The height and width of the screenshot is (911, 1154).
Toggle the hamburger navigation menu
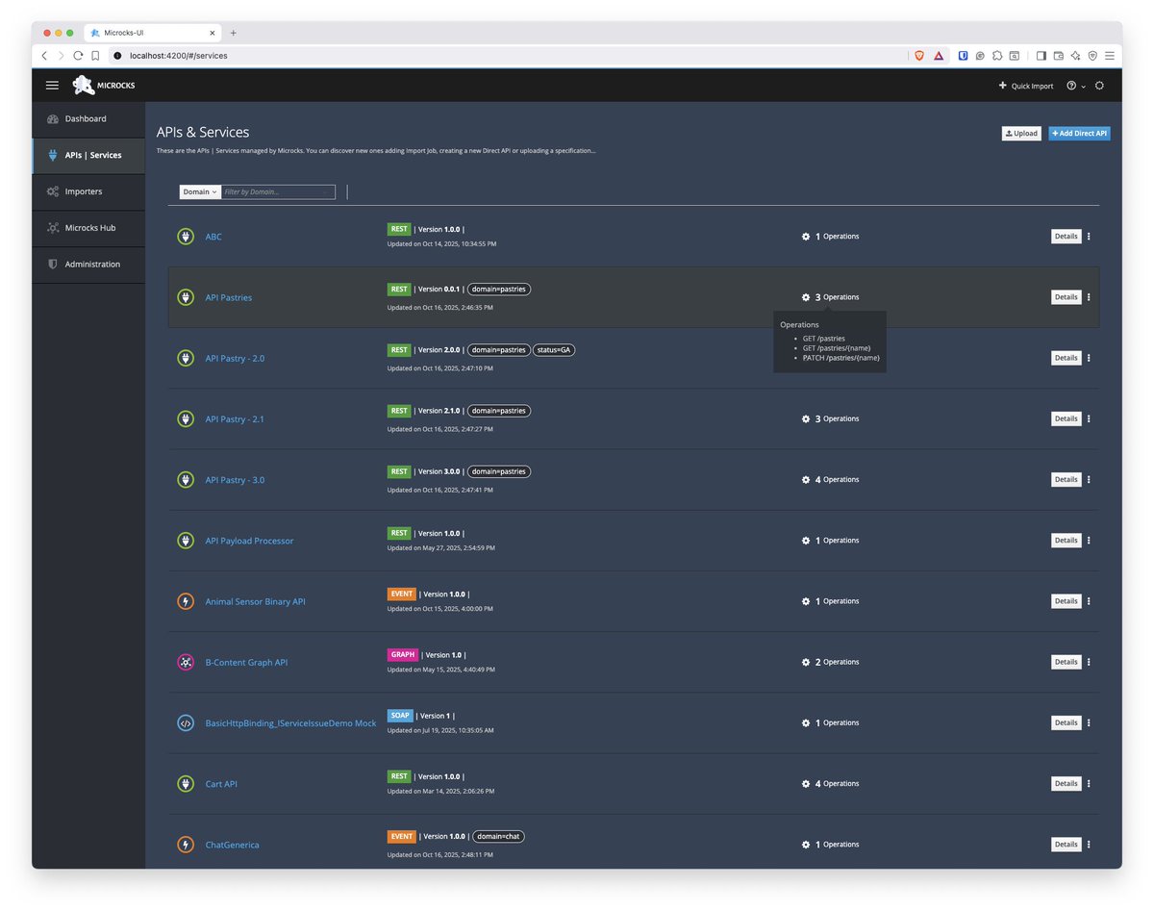click(x=52, y=86)
